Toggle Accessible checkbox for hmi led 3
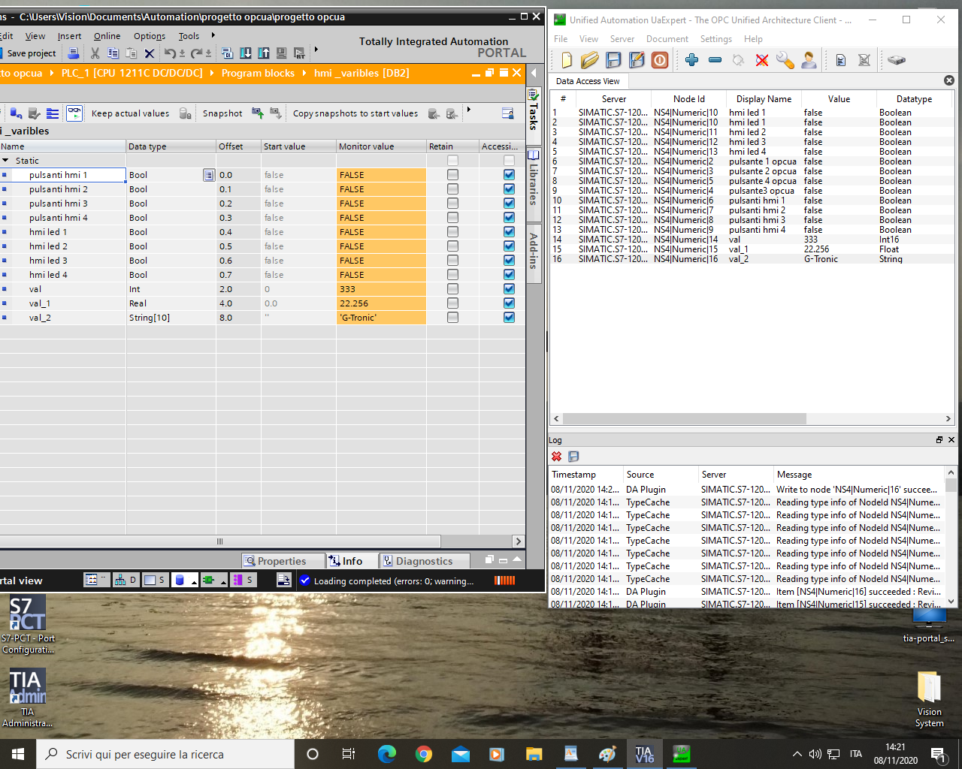Viewport: 962px width, 769px height. coord(509,261)
